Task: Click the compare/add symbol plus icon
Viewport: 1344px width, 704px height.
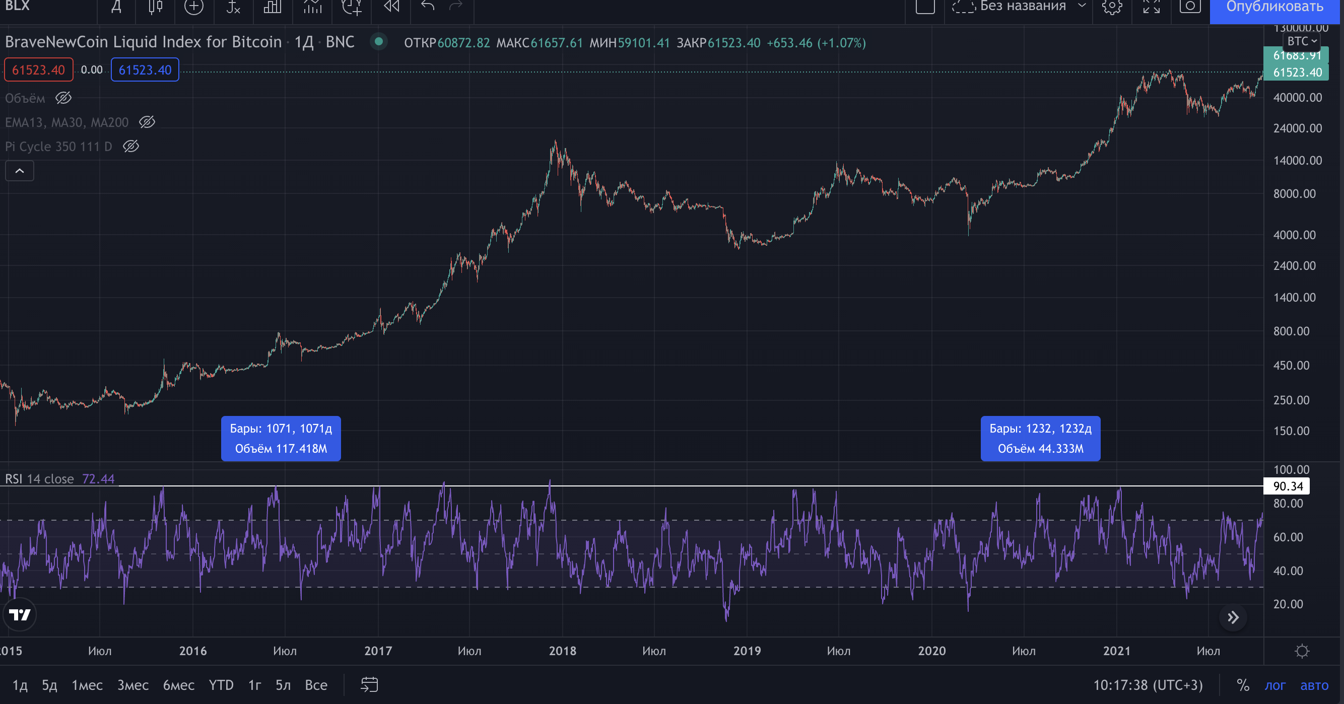Action: 193,6
